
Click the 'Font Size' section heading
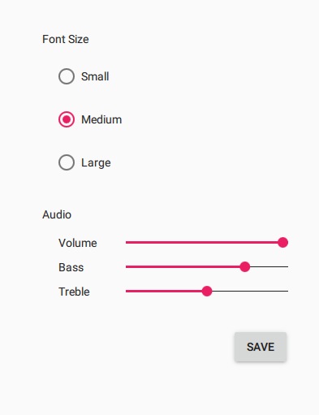pyautogui.click(x=66, y=39)
